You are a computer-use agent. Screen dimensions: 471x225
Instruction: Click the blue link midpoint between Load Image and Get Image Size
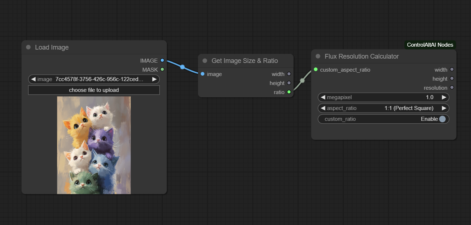coord(182,67)
